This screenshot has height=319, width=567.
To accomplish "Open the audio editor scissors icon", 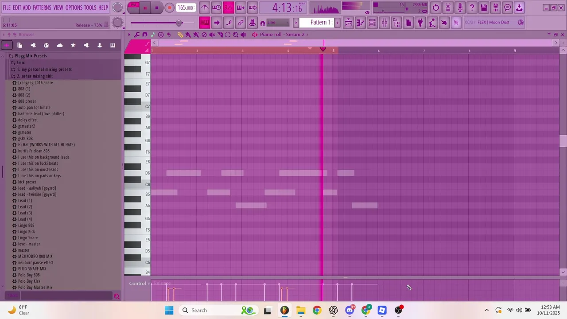I will (x=448, y=7).
